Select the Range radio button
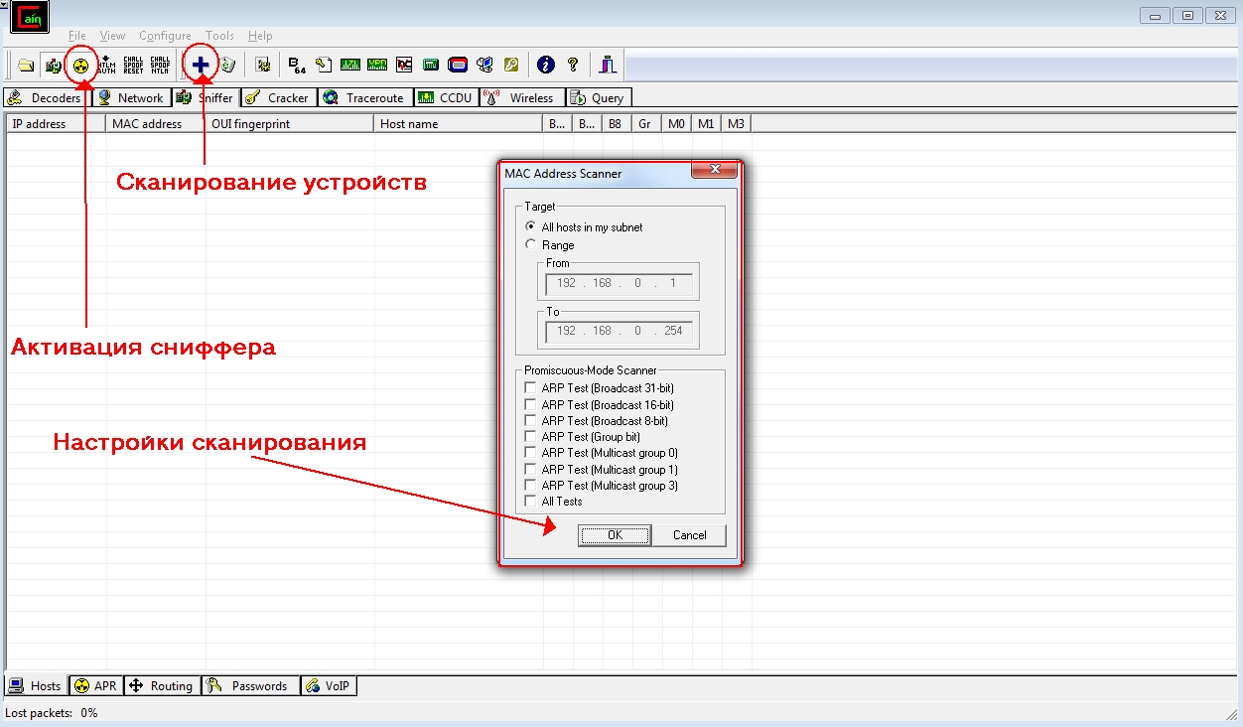Screen dimensions: 1243x727 click(x=531, y=244)
